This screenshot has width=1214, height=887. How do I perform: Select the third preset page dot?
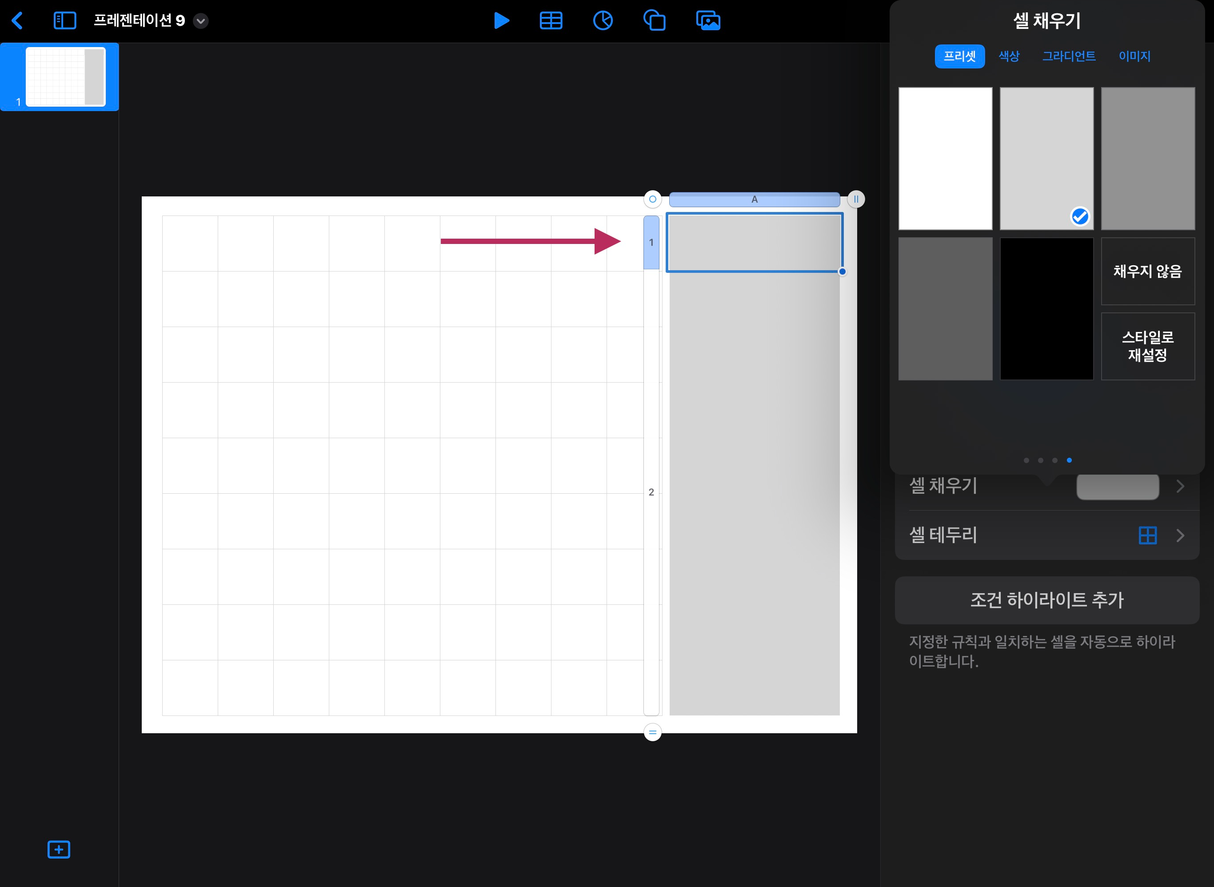coord(1054,460)
